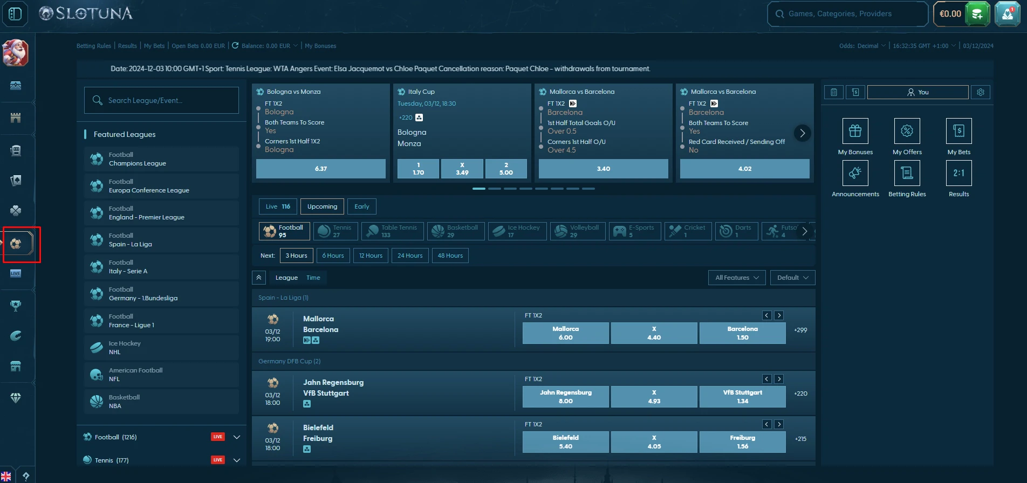Open the diamond VIP icon in sidebar

(x=16, y=398)
